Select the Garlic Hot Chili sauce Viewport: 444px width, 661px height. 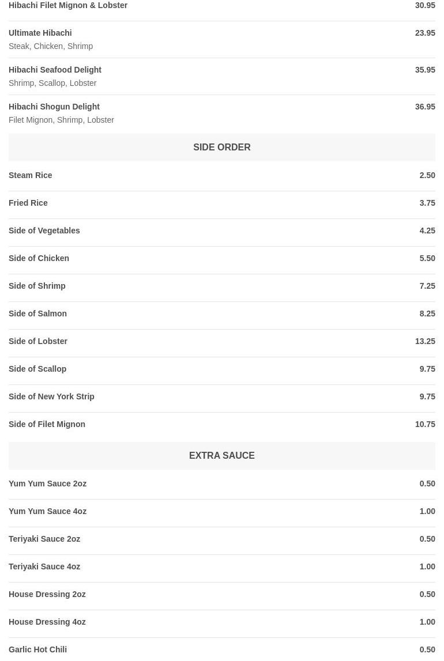pos(37,650)
